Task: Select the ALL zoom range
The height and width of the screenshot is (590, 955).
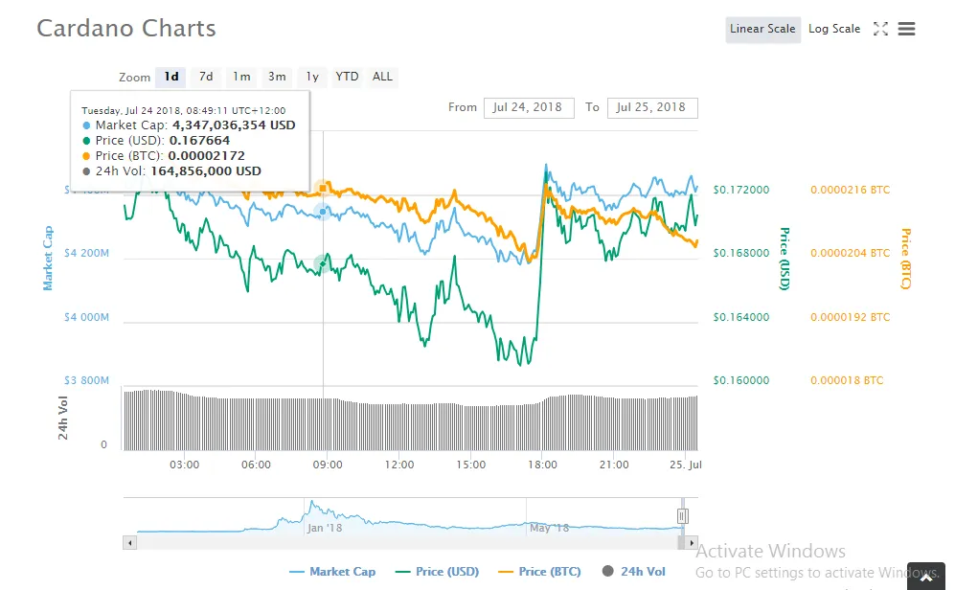Action: [x=382, y=77]
